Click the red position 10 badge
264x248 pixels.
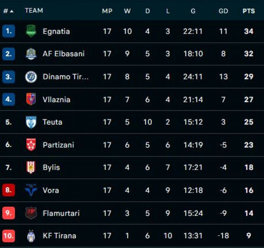click(x=9, y=236)
